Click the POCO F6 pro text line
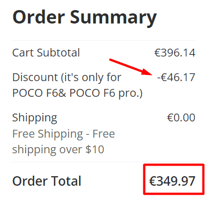The image size is (212, 212). (77, 93)
